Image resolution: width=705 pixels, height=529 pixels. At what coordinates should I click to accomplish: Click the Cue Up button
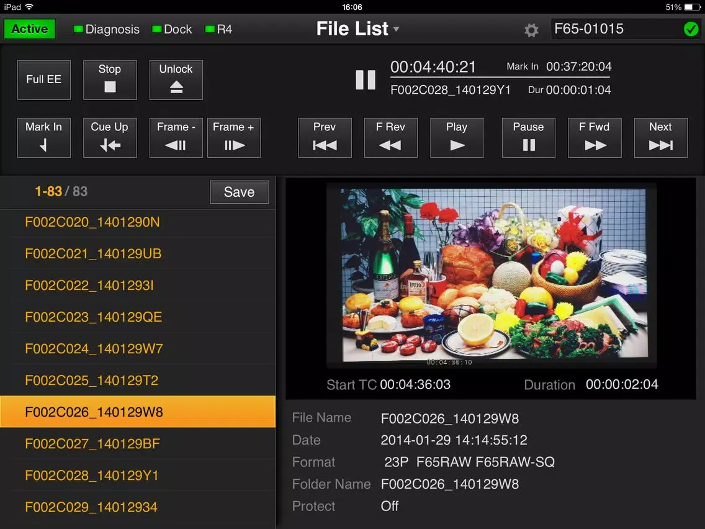click(x=110, y=138)
